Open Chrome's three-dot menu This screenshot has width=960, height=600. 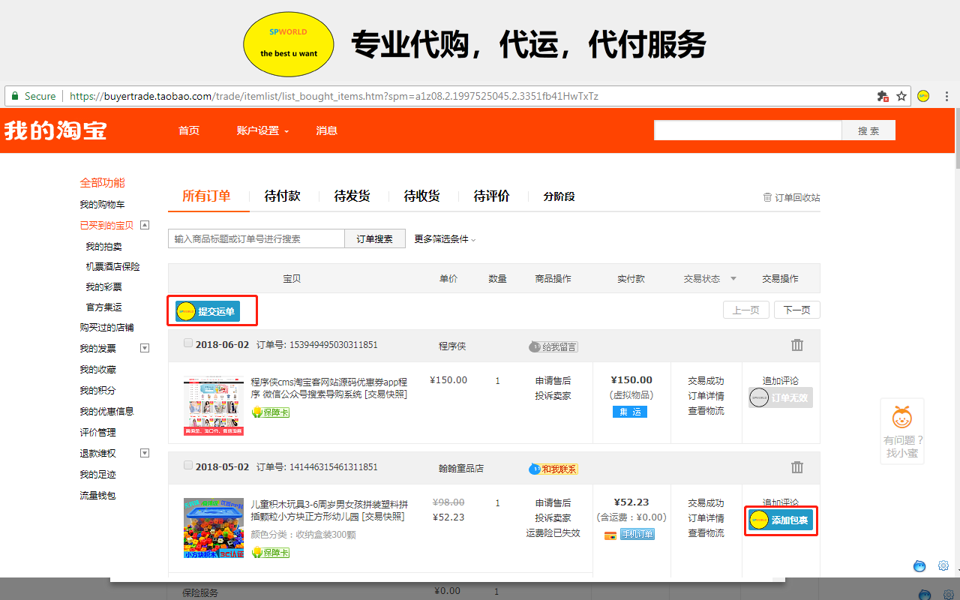click(x=946, y=96)
